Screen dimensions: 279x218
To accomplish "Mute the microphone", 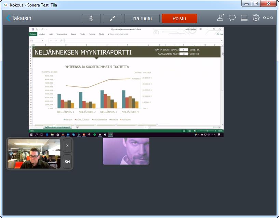I will click(91, 18).
